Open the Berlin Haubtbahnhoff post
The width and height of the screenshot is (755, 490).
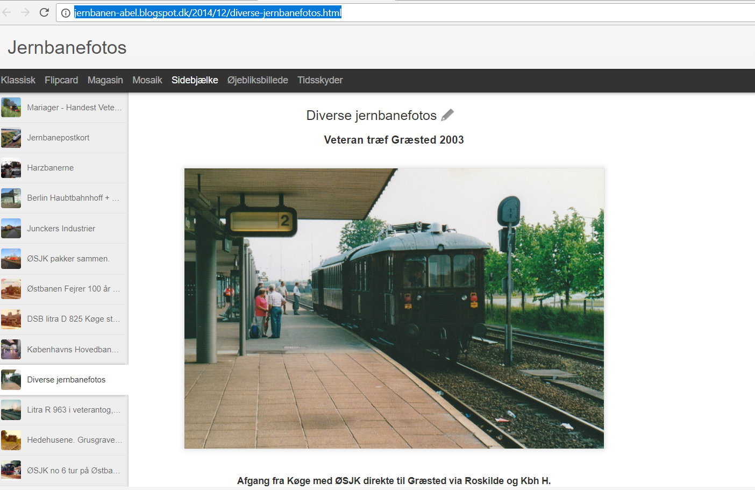[x=64, y=198]
